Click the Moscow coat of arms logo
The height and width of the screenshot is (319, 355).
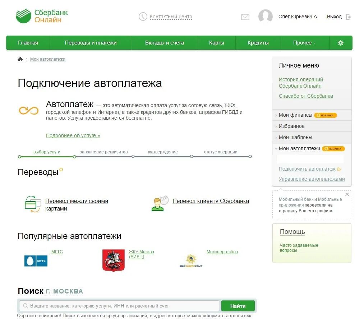pos(114,260)
